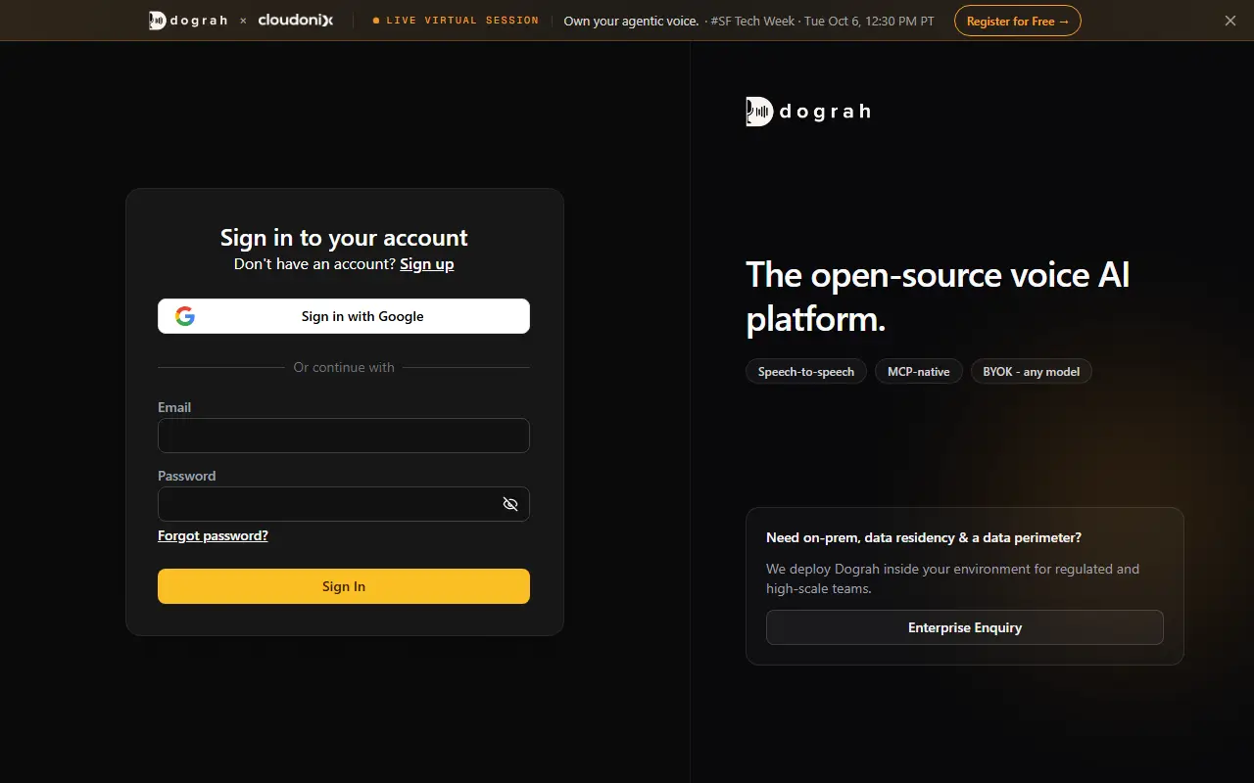
Task: Click the yellow Sign In button
Action: point(344,586)
